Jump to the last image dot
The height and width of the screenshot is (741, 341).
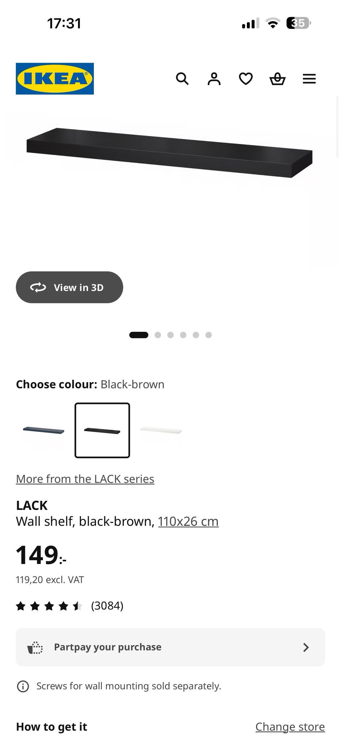pyautogui.click(x=209, y=335)
